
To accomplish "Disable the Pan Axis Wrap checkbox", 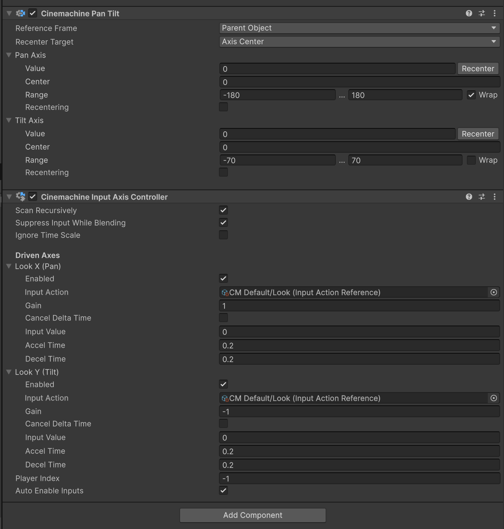I will (x=471, y=95).
